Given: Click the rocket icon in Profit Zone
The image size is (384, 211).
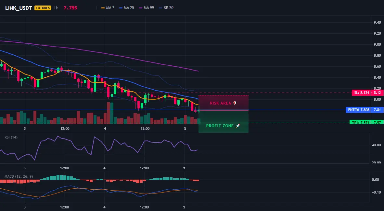Looking at the screenshot, I should (x=238, y=126).
